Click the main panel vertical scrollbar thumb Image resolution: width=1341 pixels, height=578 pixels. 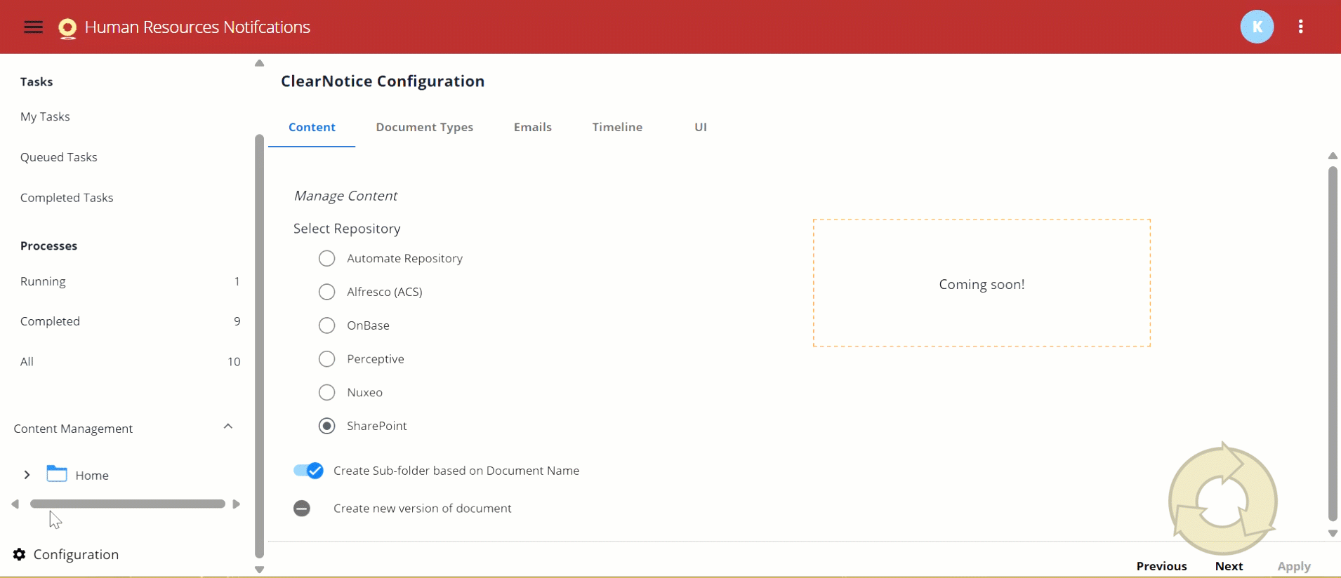(x=1333, y=343)
